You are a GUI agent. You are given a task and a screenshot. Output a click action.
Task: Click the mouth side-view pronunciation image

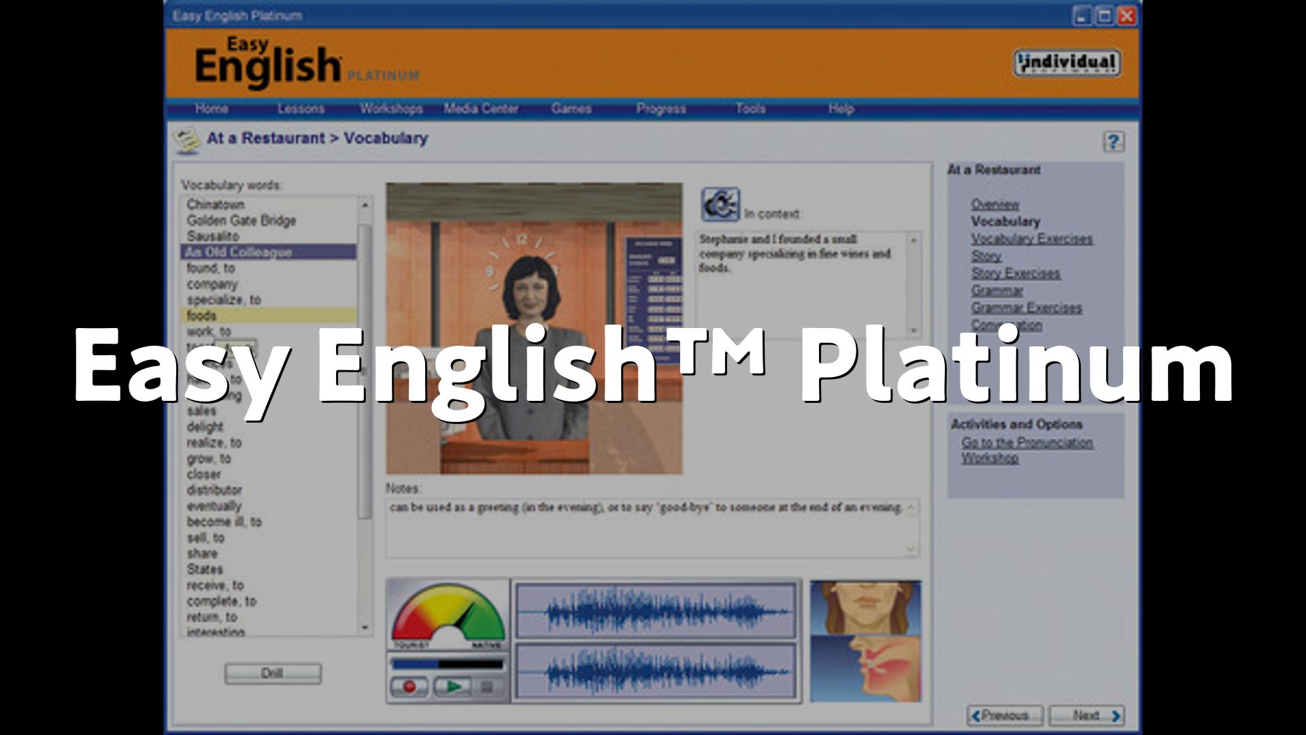click(865, 669)
